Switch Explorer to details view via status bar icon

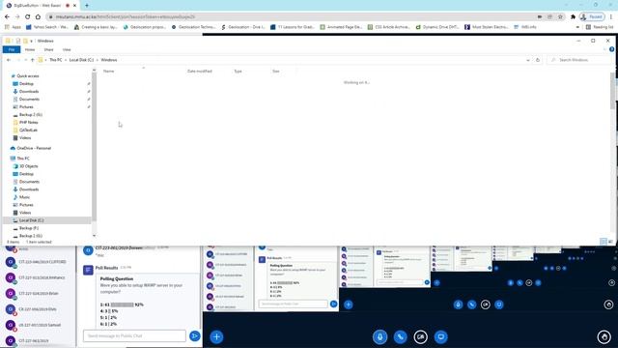click(x=603, y=242)
